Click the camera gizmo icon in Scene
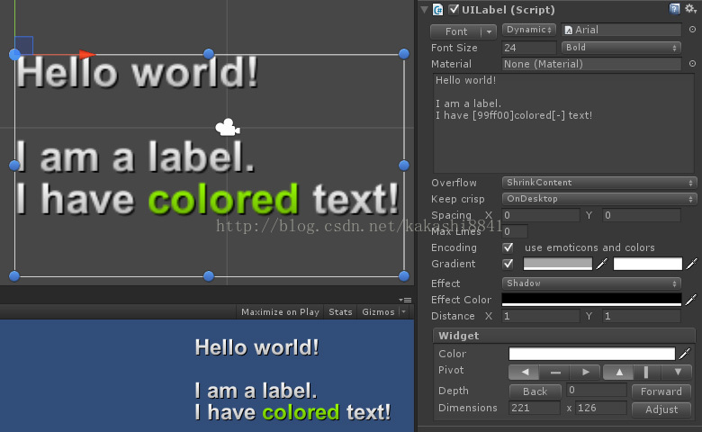This screenshot has height=432, width=702. pos(228,128)
